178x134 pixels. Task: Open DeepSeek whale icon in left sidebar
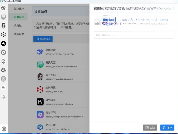tap(3, 8)
